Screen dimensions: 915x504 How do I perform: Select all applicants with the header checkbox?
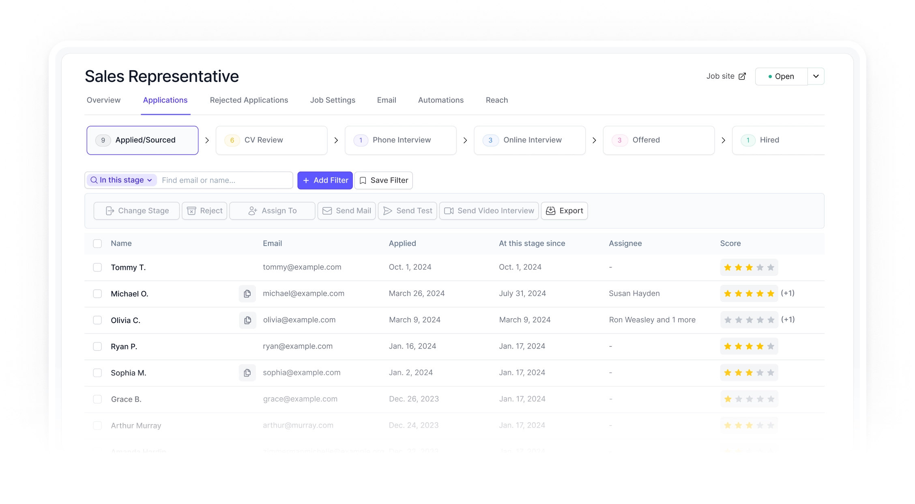click(x=97, y=243)
